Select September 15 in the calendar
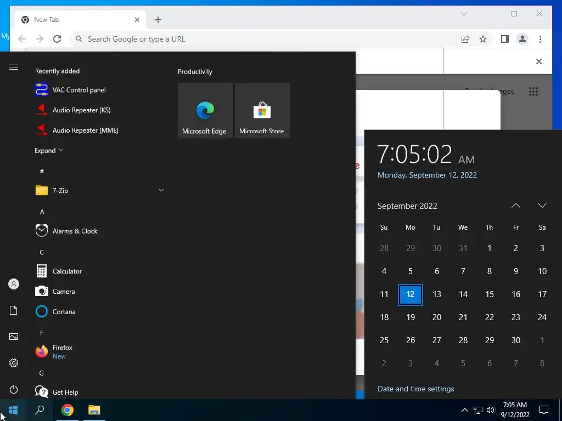Viewport: 562px width, 421px height. pyautogui.click(x=489, y=294)
